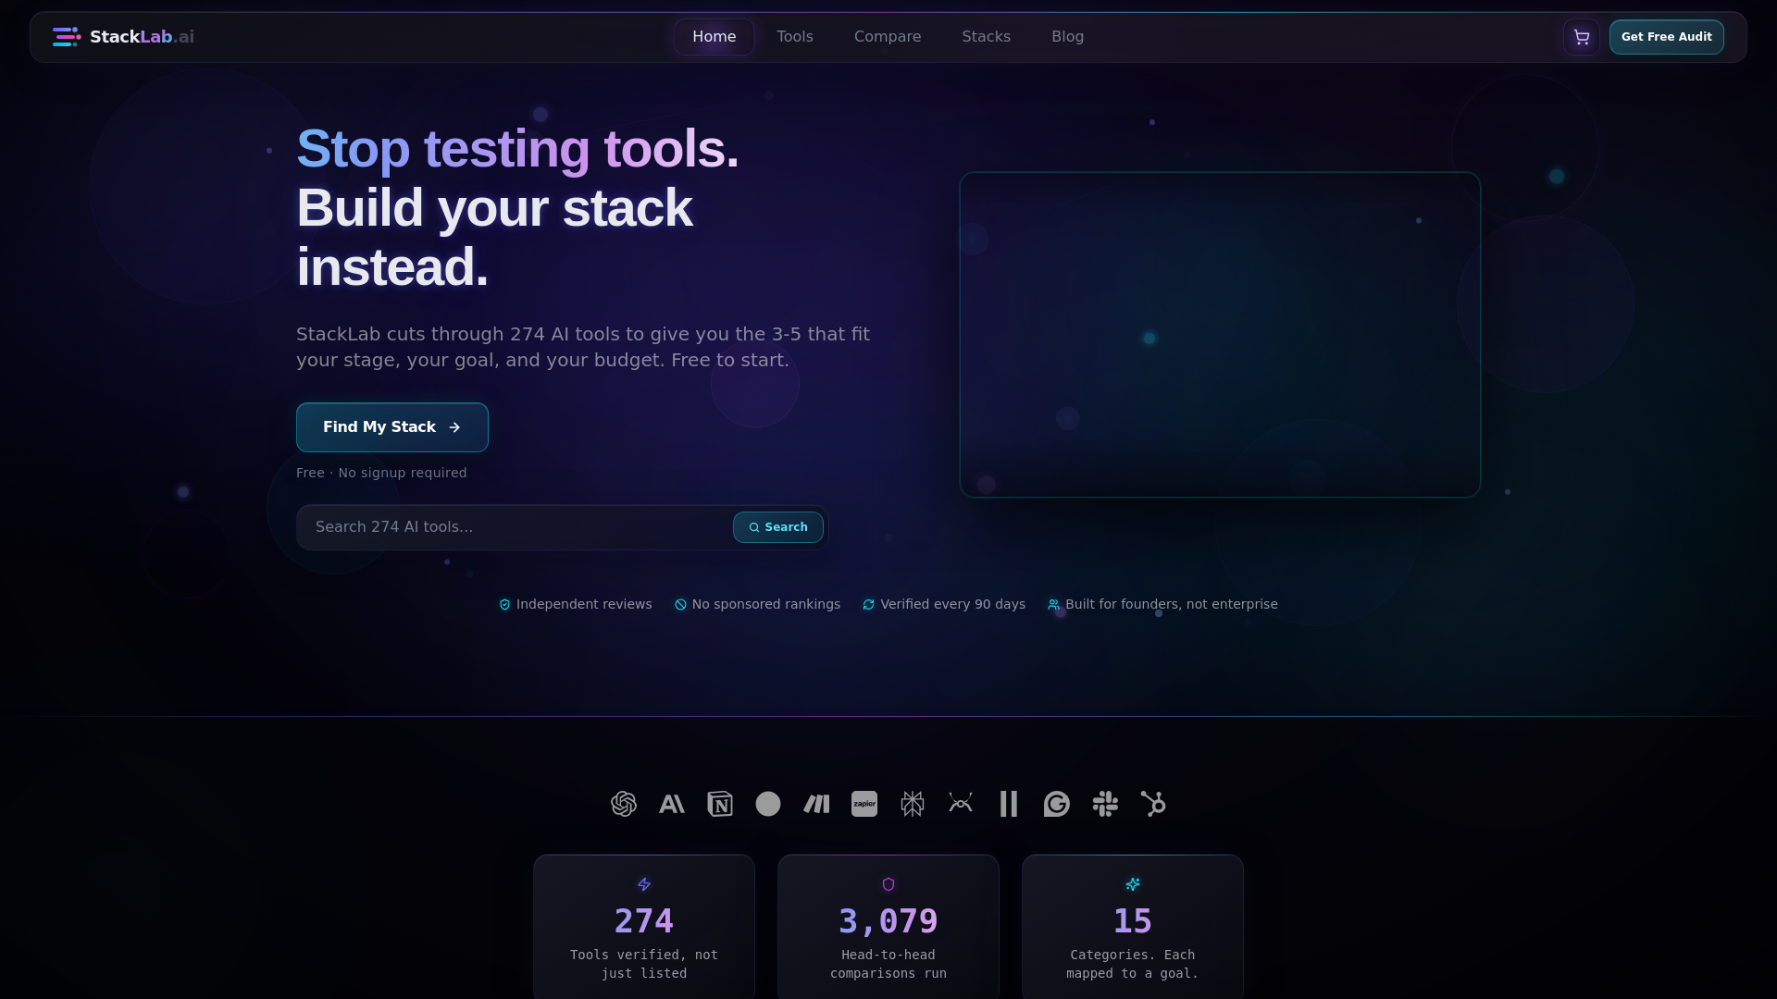Click the Notion logo icon

720,804
